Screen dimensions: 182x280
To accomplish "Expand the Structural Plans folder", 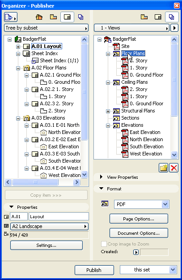I will coord(108,111).
